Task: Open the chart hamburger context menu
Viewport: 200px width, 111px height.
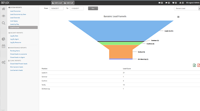Action: (x=178, y=17)
